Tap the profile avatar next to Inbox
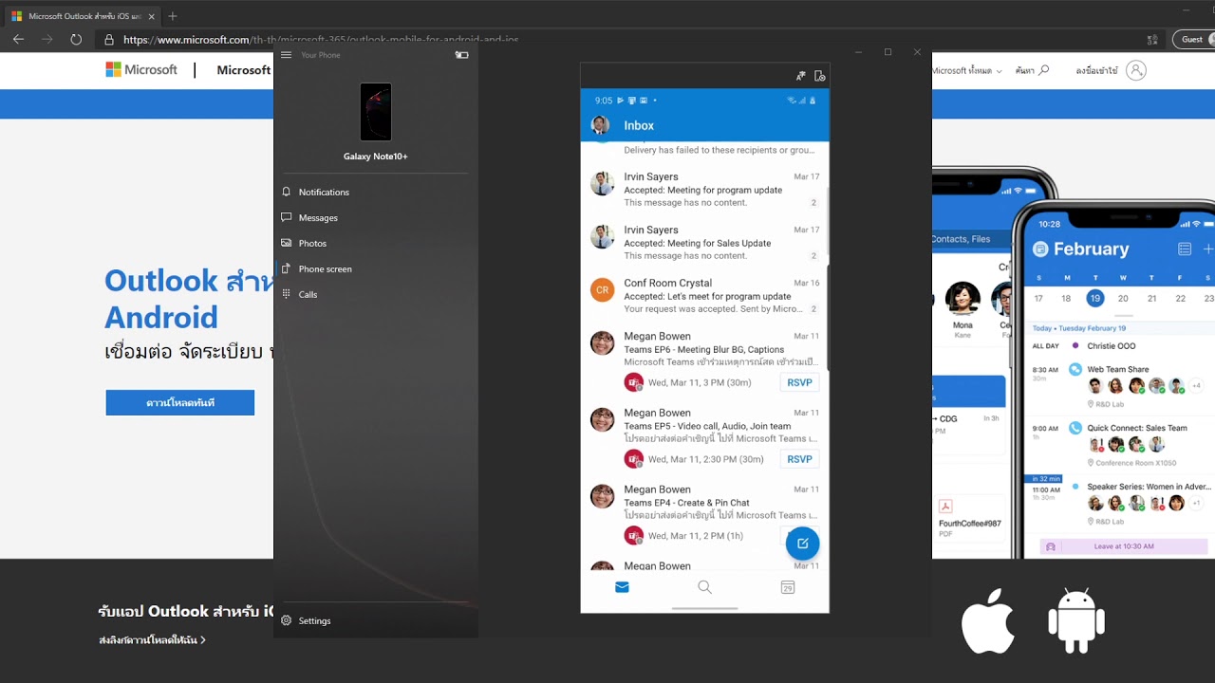 [x=600, y=125]
